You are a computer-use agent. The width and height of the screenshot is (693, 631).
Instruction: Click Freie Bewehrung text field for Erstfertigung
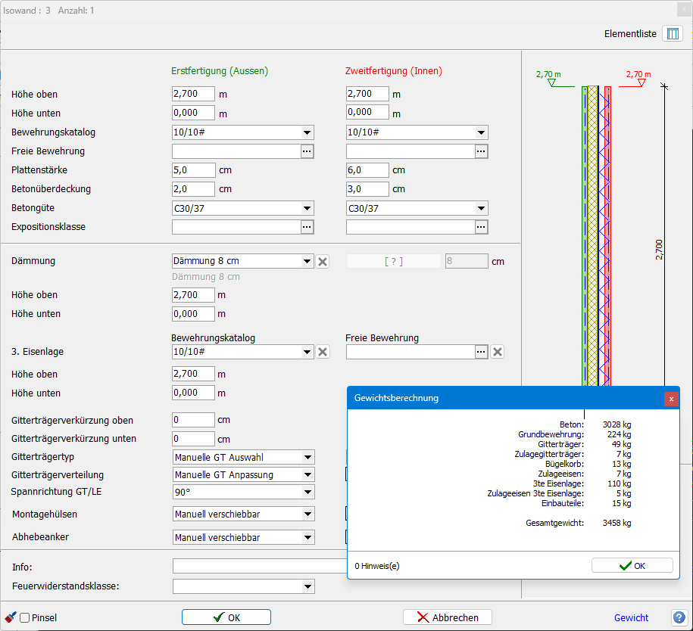click(x=236, y=151)
